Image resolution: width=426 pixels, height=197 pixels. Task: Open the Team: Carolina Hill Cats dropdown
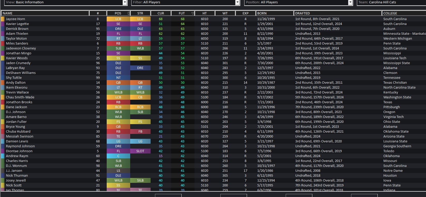pos(391,2)
